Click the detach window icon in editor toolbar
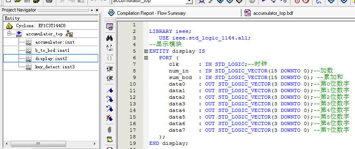The width and height of the screenshot is (355, 149). click(110, 27)
